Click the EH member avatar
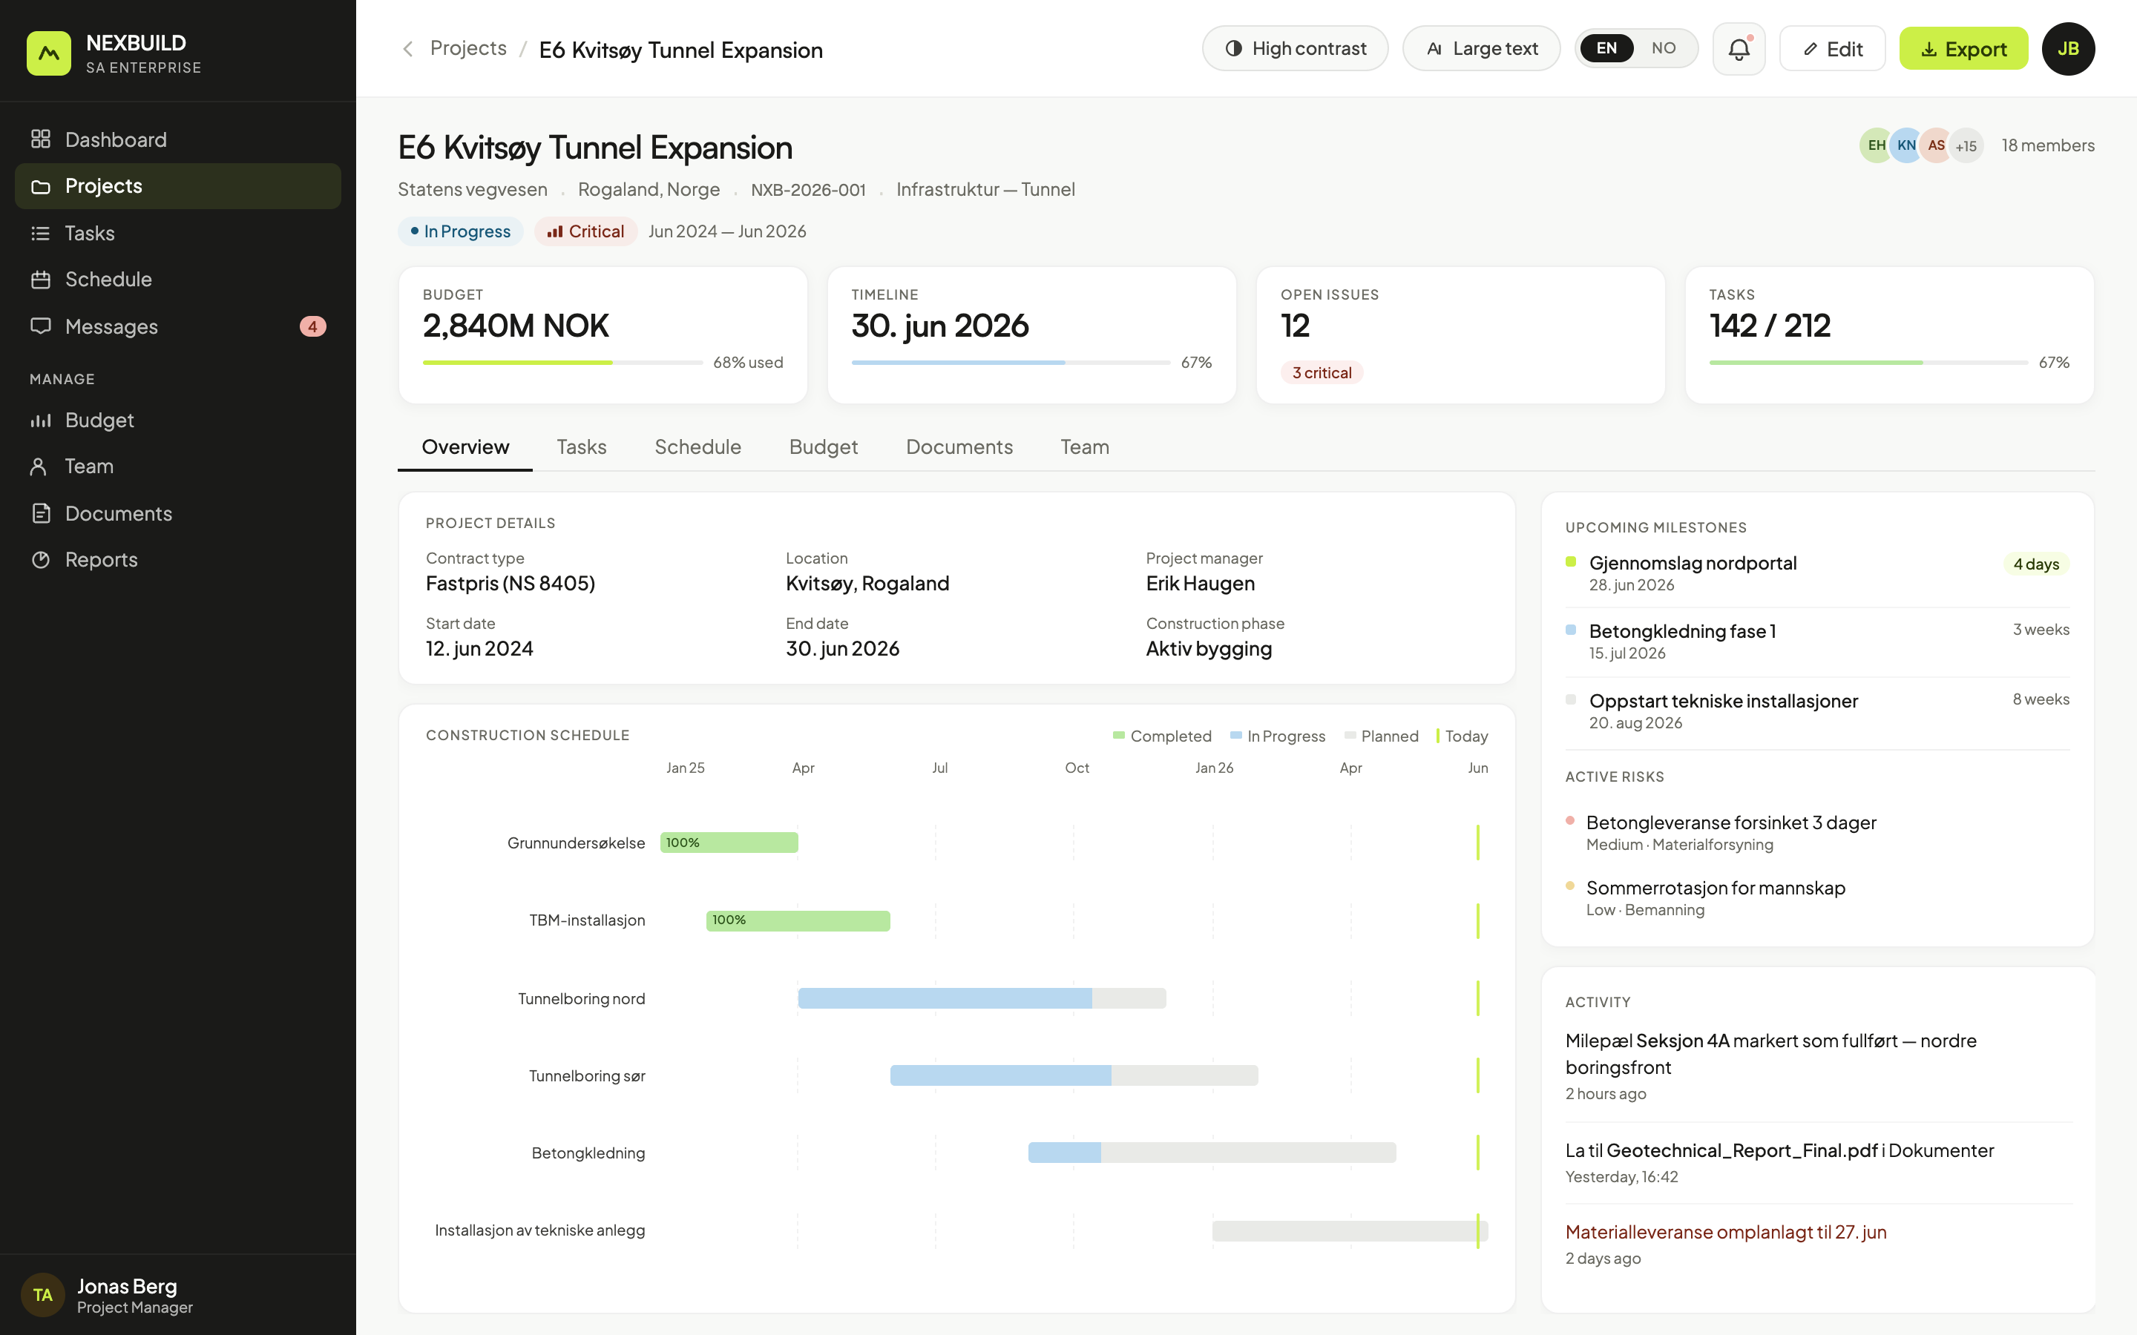Image resolution: width=2137 pixels, height=1335 pixels. pyautogui.click(x=1876, y=145)
